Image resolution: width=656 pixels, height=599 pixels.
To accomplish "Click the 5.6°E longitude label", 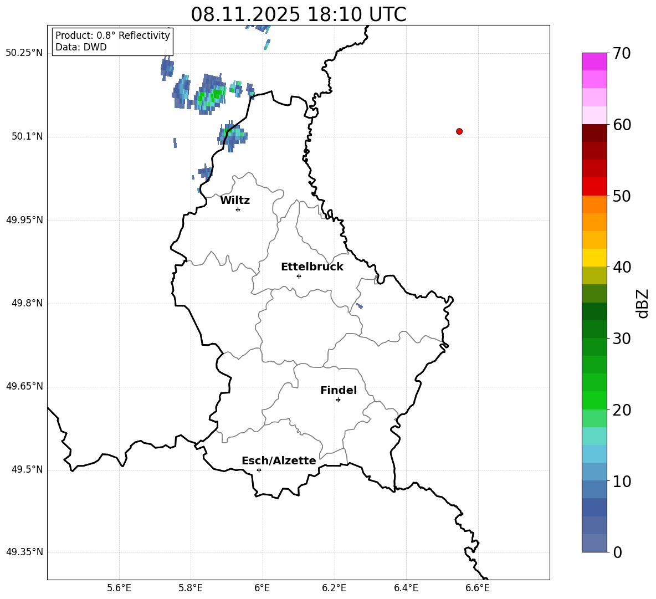I will tap(119, 588).
